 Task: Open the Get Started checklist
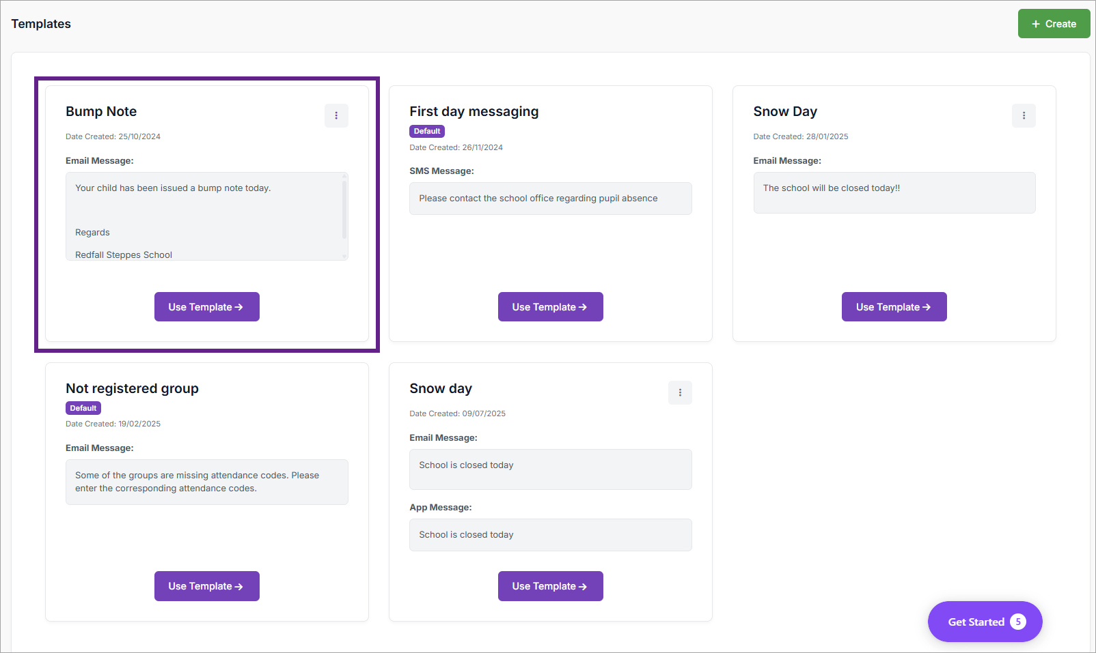click(976, 622)
